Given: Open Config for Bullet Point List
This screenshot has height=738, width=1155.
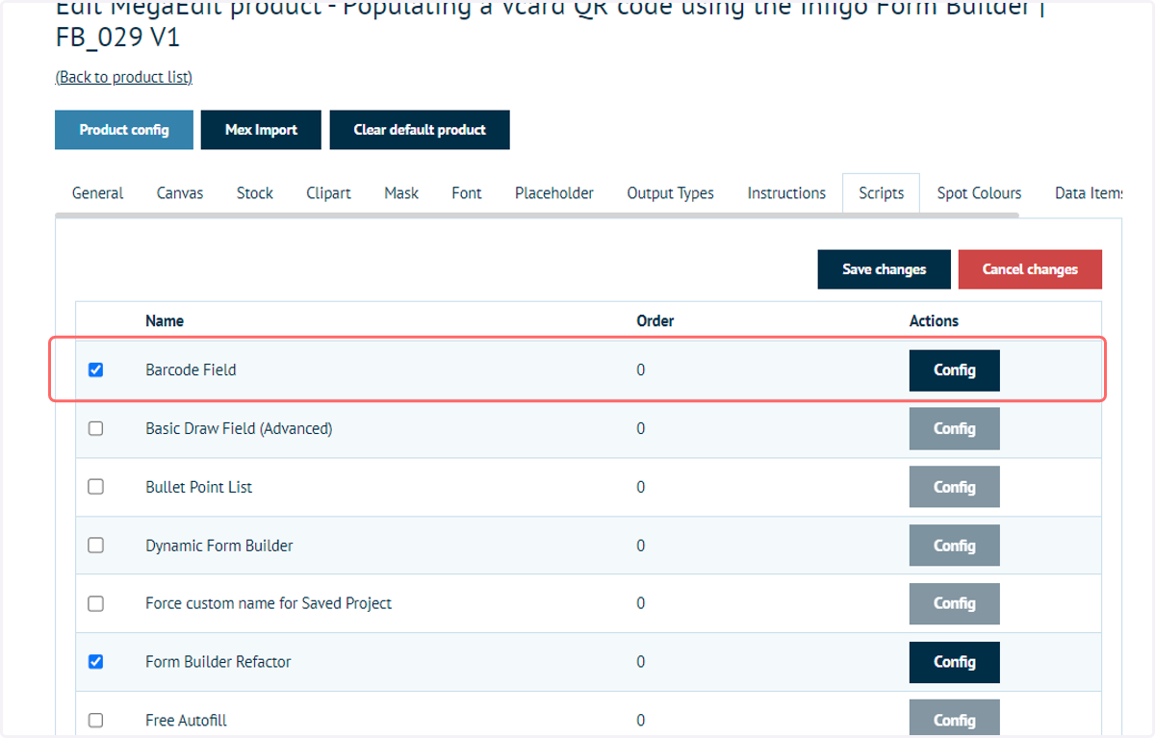Looking at the screenshot, I should point(955,487).
